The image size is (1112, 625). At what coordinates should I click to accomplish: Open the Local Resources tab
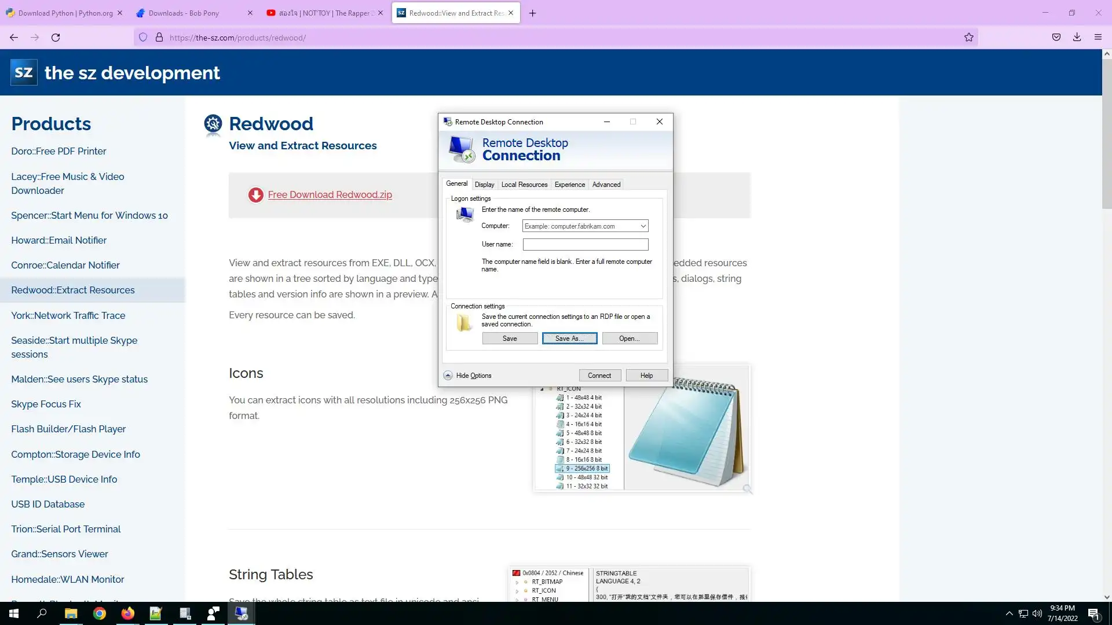[524, 185]
